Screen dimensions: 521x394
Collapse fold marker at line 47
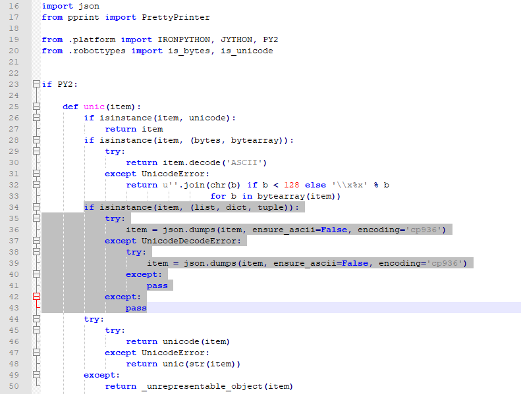pyautogui.click(x=36, y=353)
